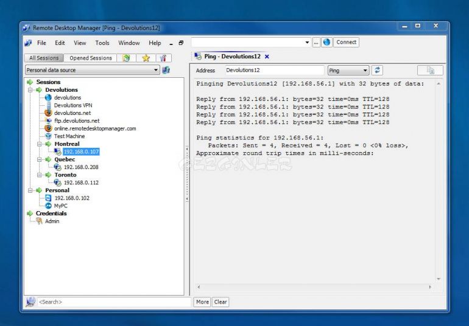Select session 192.168.0.112
This screenshot has height=326, width=469.
click(81, 183)
